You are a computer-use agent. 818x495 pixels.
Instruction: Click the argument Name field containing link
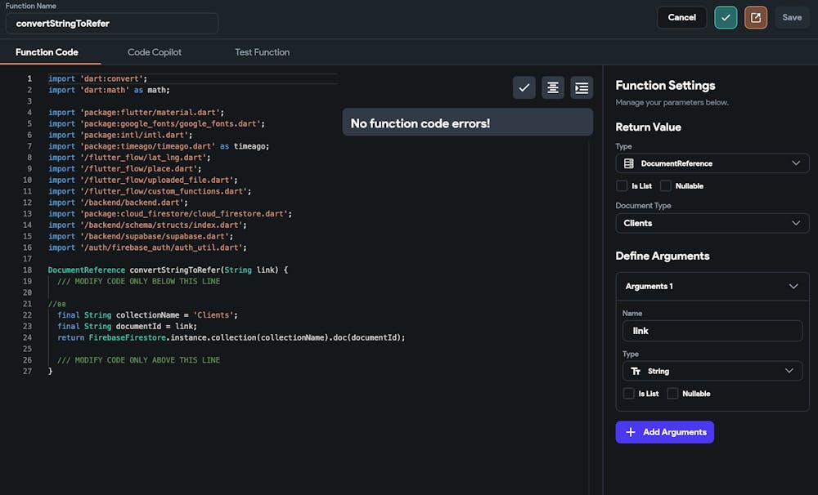coord(712,331)
